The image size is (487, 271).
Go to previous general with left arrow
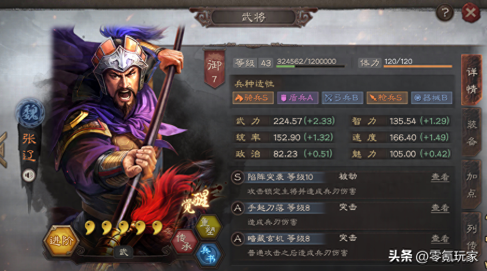click(x=4, y=150)
